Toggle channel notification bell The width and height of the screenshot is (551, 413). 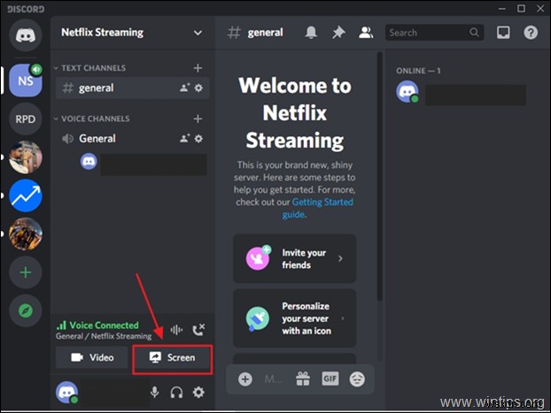point(311,33)
